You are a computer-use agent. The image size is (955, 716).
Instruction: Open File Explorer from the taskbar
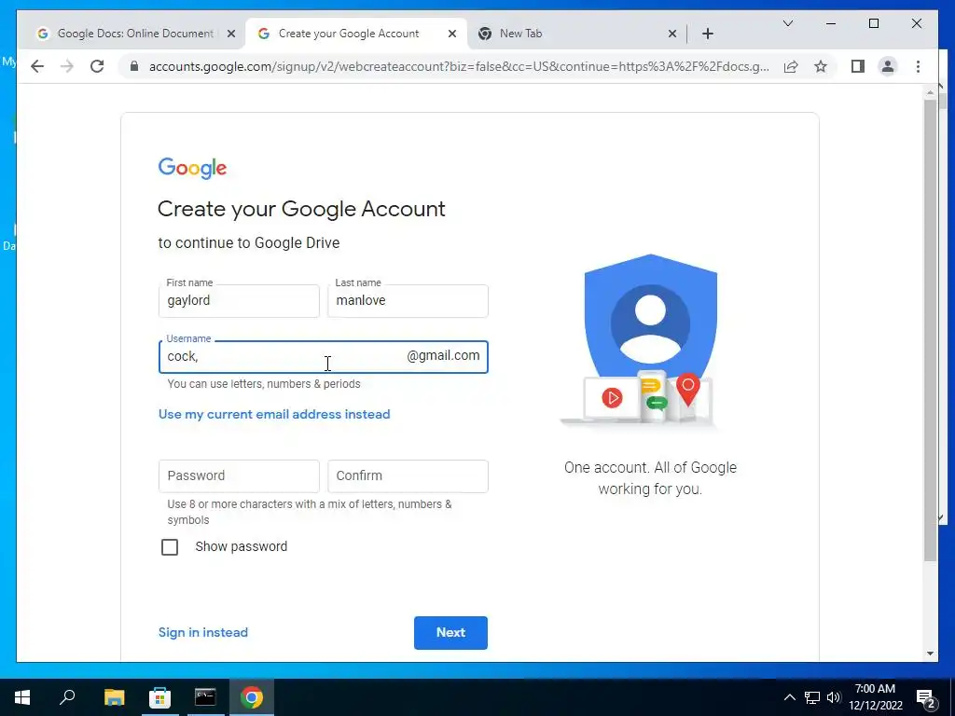[x=114, y=697]
